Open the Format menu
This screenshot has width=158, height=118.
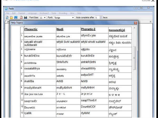(x=22, y=13)
